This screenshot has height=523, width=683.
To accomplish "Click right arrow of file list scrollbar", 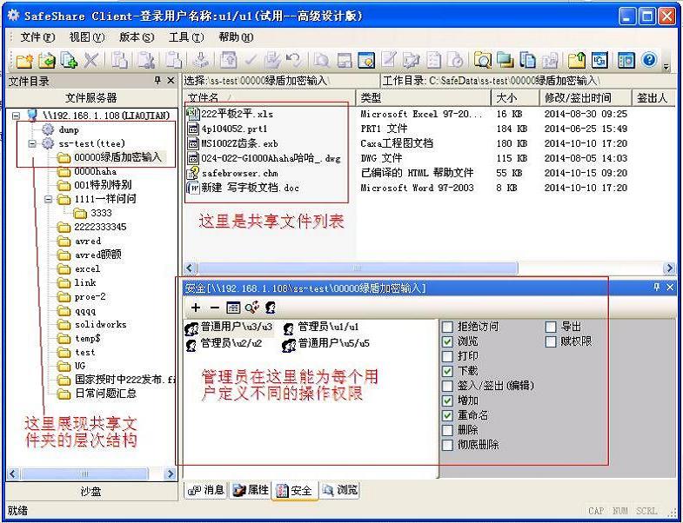I will coord(669,268).
